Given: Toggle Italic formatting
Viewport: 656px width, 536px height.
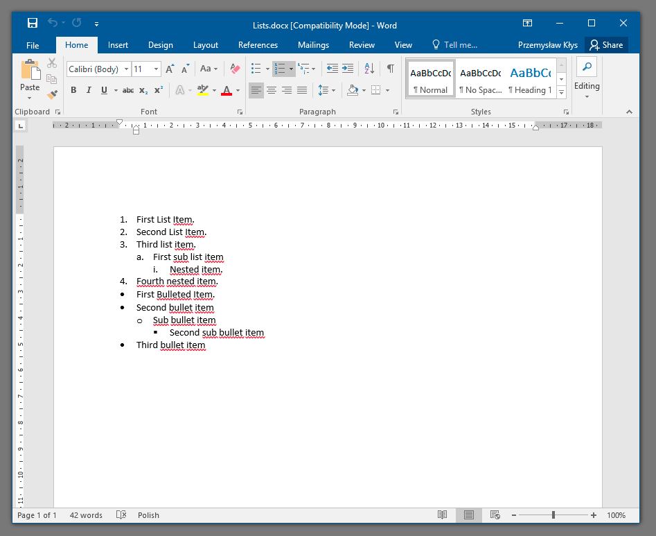Looking at the screenshot, I should [89, 90].
